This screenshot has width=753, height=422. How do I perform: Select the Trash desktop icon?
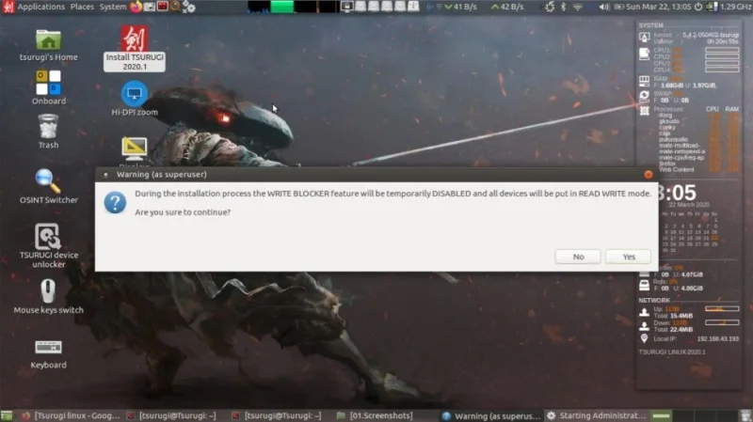[x=49, y=132]
